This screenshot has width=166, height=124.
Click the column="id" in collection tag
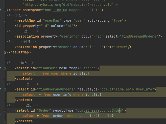(84, 47)
